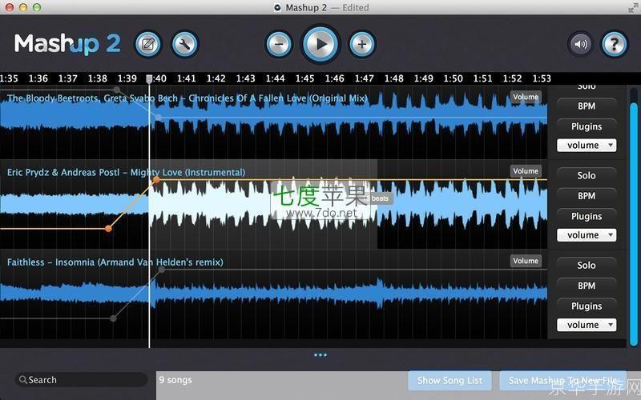Click the Show Song List button

(x=450, y=381)
